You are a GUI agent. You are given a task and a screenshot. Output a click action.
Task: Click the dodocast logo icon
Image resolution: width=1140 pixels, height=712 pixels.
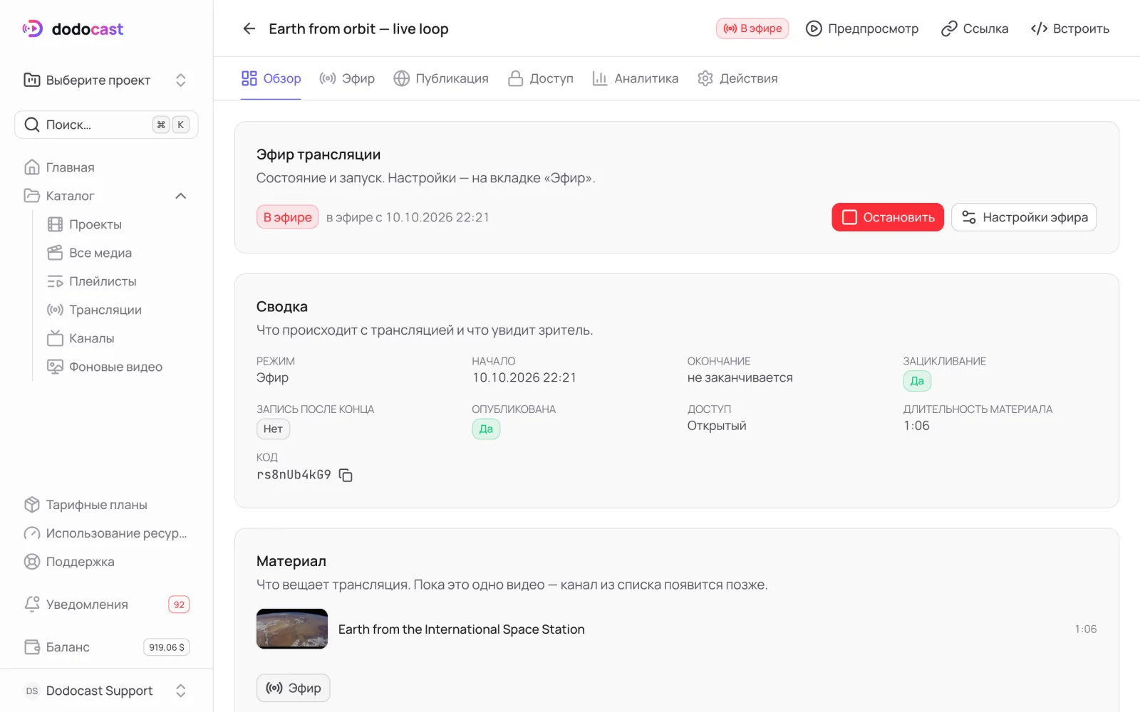click(x=33, y=28)
